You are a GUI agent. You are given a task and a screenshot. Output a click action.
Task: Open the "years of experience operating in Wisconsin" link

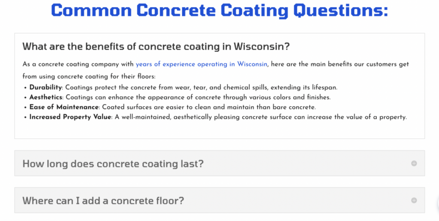point(201,64)
